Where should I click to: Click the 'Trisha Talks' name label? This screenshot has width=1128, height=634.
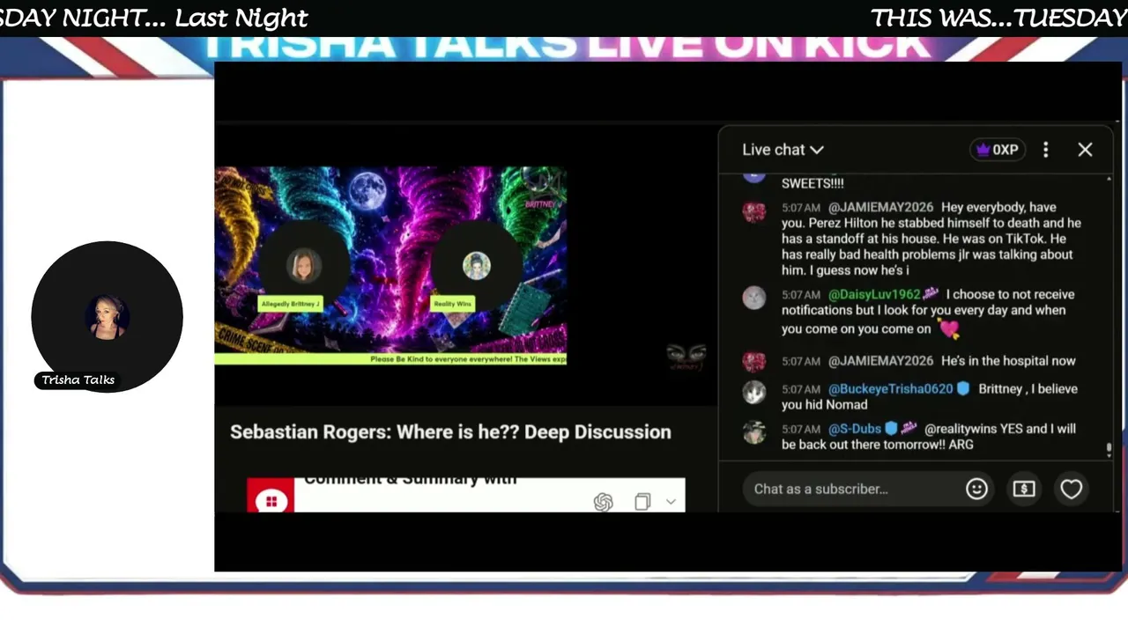pos(78,380)
